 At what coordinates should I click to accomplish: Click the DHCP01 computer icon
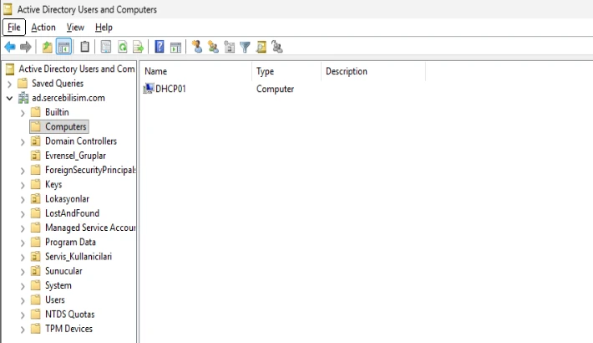click(149, 89)
